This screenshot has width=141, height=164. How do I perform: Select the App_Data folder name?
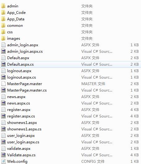click(x=16, y=19)
